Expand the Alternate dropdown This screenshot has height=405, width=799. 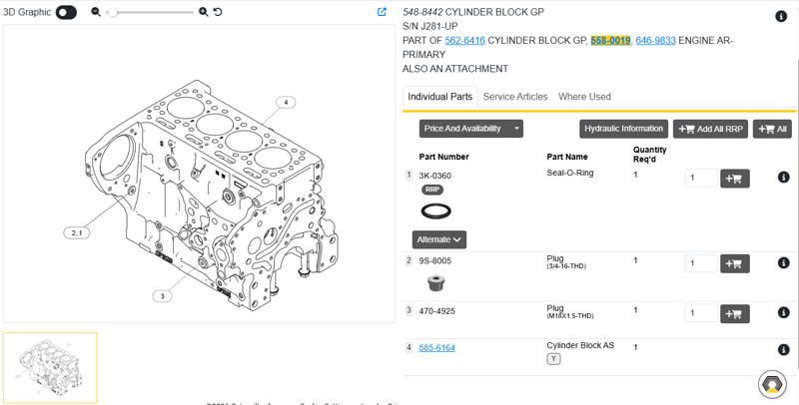pyautogui.click(x=438, y=239)
